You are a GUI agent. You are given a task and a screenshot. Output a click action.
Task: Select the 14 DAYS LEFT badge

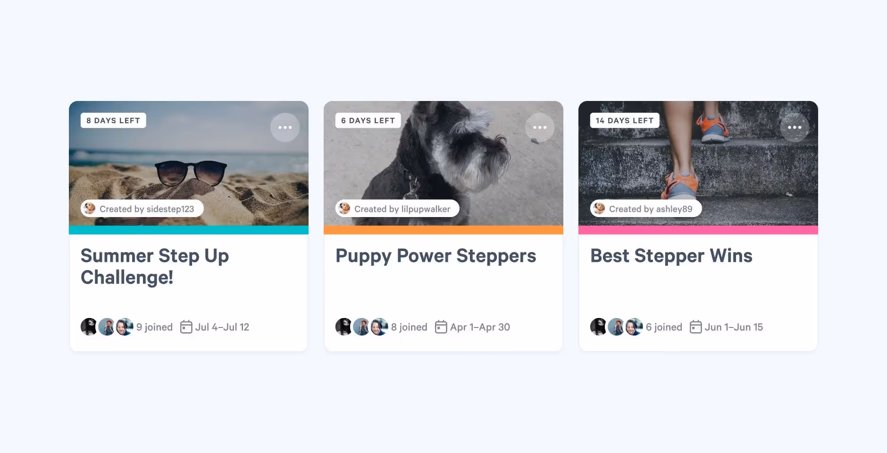pos(625,120)
